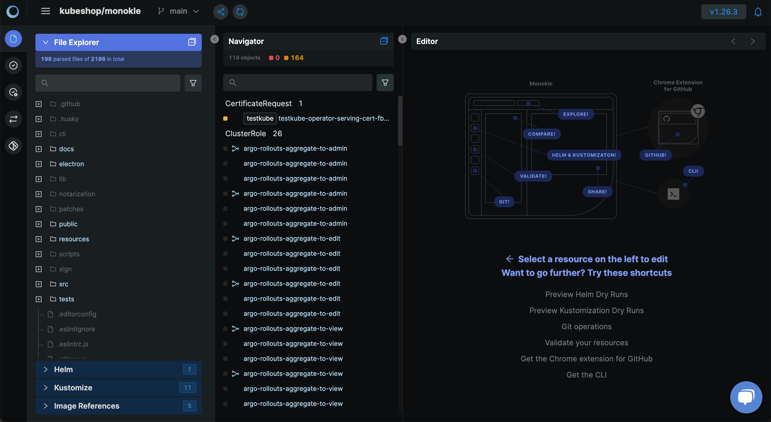Select the tests folder
This screenshot has width=771, height=422.
point(67,299)
